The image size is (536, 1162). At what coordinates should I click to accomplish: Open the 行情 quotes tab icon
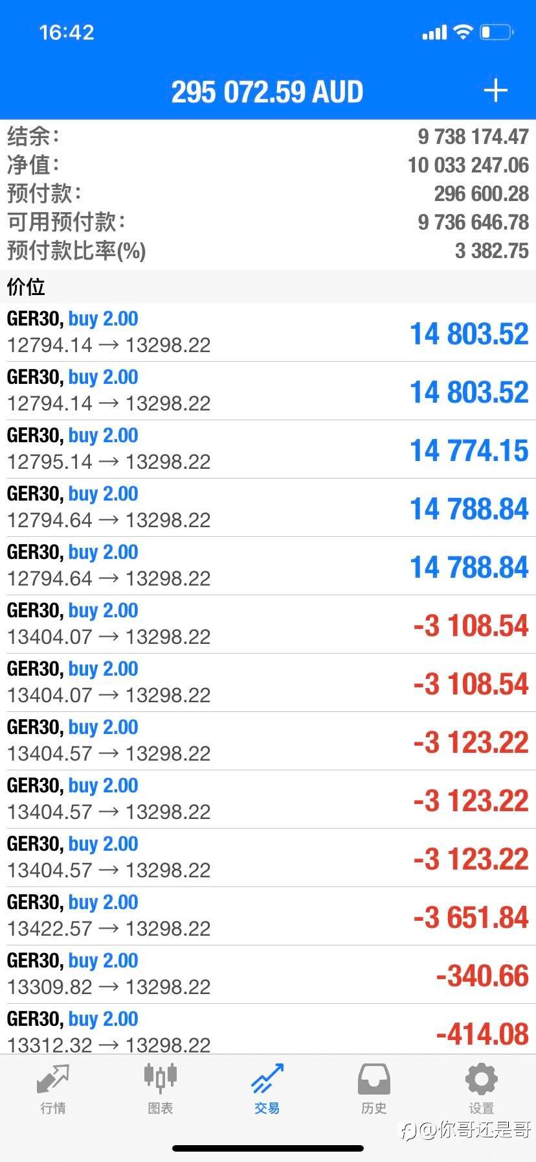53,1078
